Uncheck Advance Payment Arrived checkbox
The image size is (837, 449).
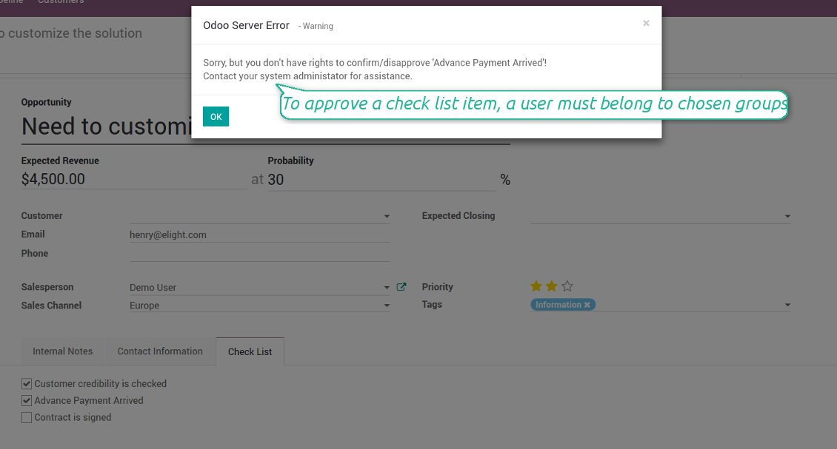pyautogui.click(x=27, y=401)
